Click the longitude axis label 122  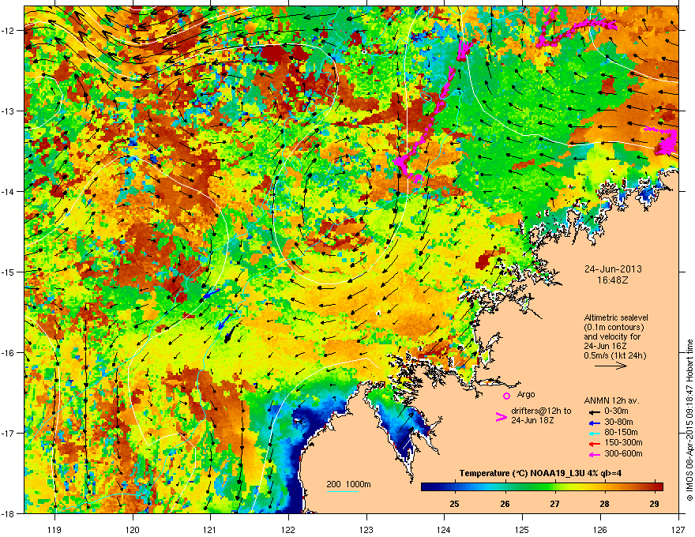tap(288, 529)
